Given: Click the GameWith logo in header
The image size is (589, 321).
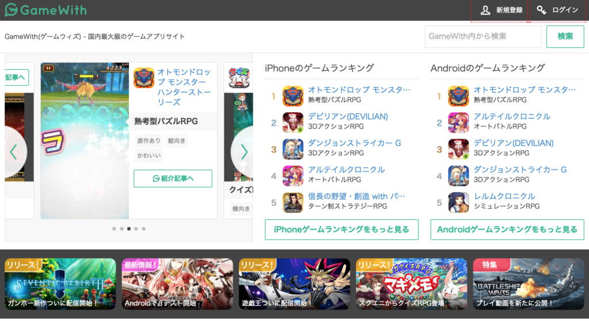Looking at the screenshot, I should 45,10.
